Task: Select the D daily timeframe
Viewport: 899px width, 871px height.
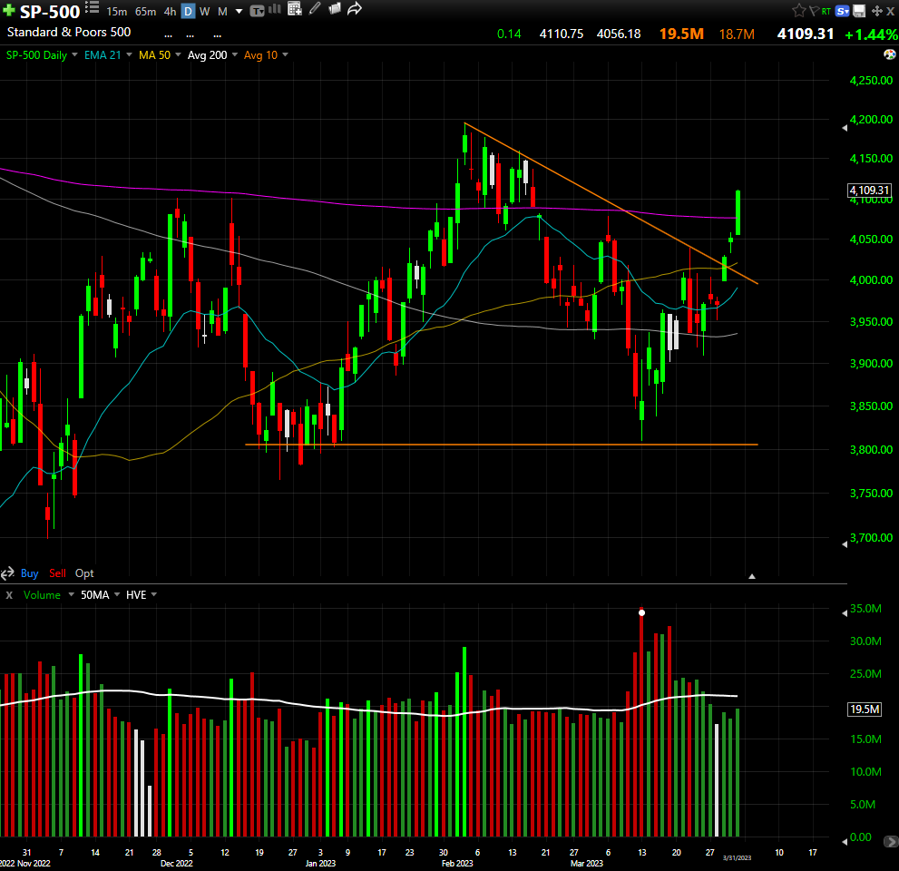Action: (188, 12)
